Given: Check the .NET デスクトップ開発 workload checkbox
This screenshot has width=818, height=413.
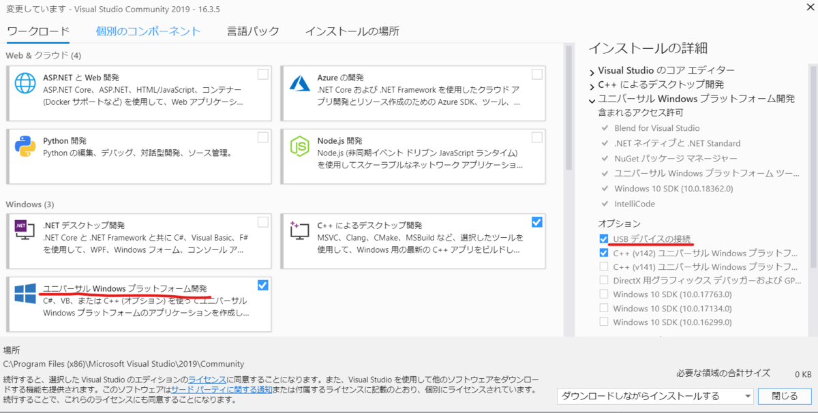Looking at the screenshot, I should click(263, 221).
